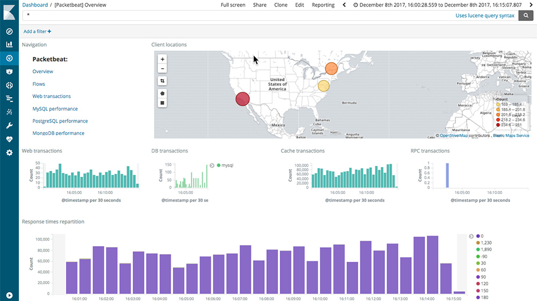Toggle the legend entry 1,890 swatch
Viewport: 537px width, 301px height.
[x=478, y=249]
